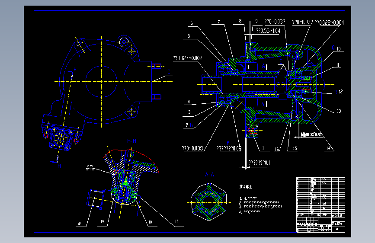Click part callout number 1
The image size is (375, 243).
pos(263,148)
